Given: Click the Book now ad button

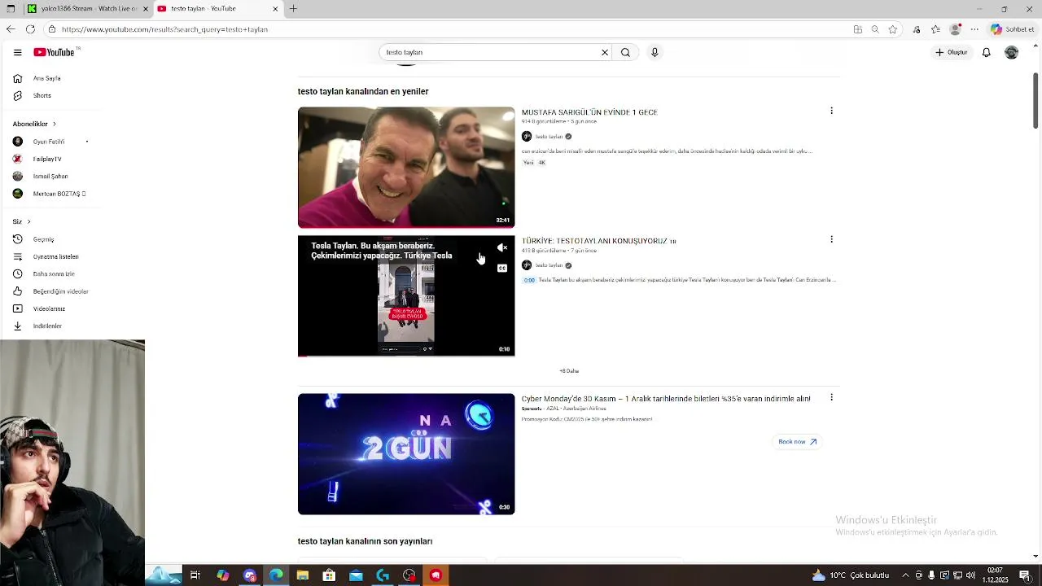Looking at the screenshot, I should (x=797, y=442).
